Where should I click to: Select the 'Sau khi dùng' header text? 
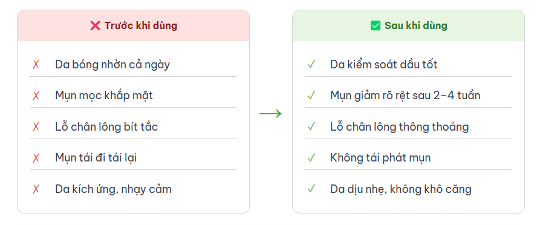point(416,26)
